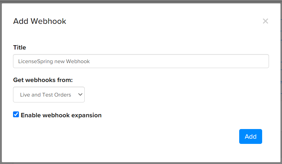Image resolution: width=282 pixels, height=164 pixels.
Task: Select the 'Live and Test Orders' text
Action: coord(46,95)
